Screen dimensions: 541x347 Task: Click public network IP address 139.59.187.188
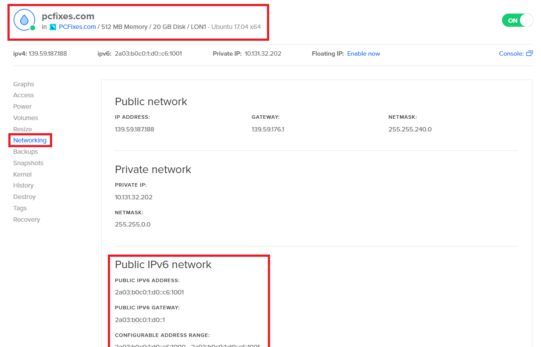pos(135,129)
